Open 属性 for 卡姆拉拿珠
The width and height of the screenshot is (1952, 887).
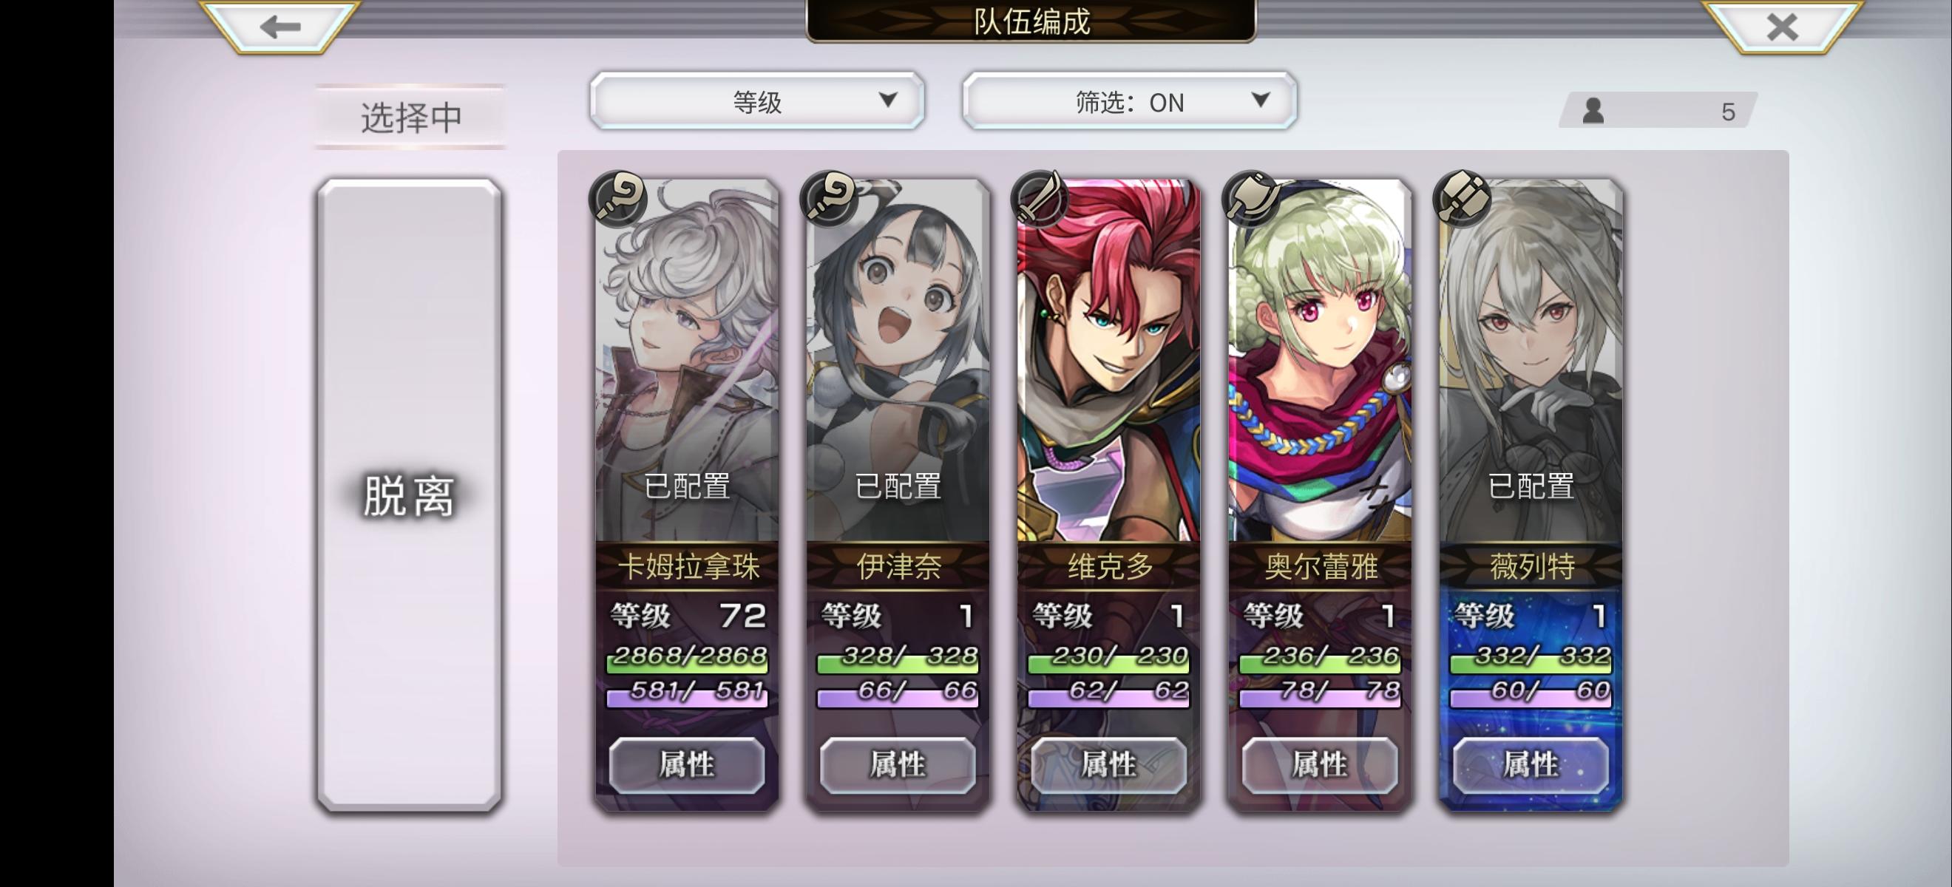(x=687, y=765)
